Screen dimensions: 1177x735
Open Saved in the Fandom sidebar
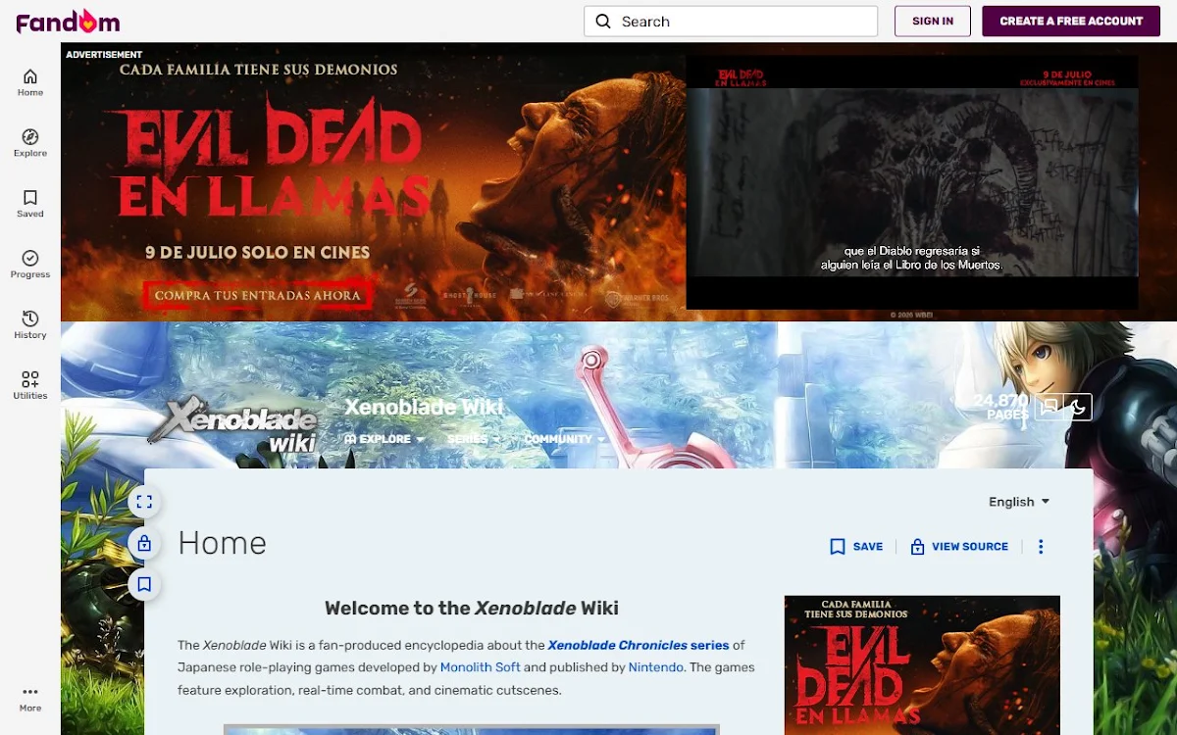tap(30, 204)
